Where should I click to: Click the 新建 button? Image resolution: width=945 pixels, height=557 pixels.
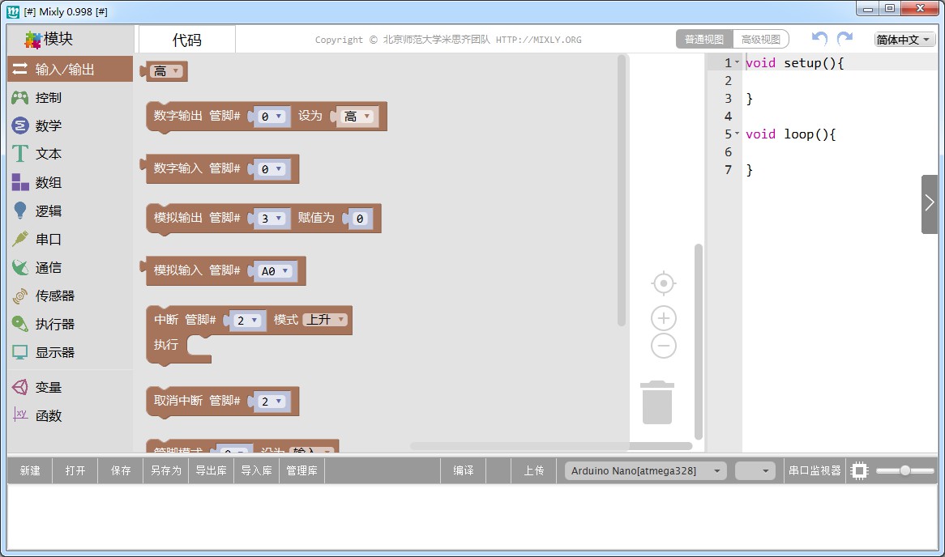pyautogui.click(x=30, y=471)
